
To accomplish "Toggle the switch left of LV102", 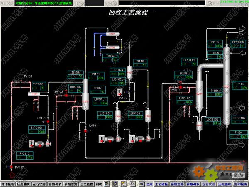I will 120,91.
